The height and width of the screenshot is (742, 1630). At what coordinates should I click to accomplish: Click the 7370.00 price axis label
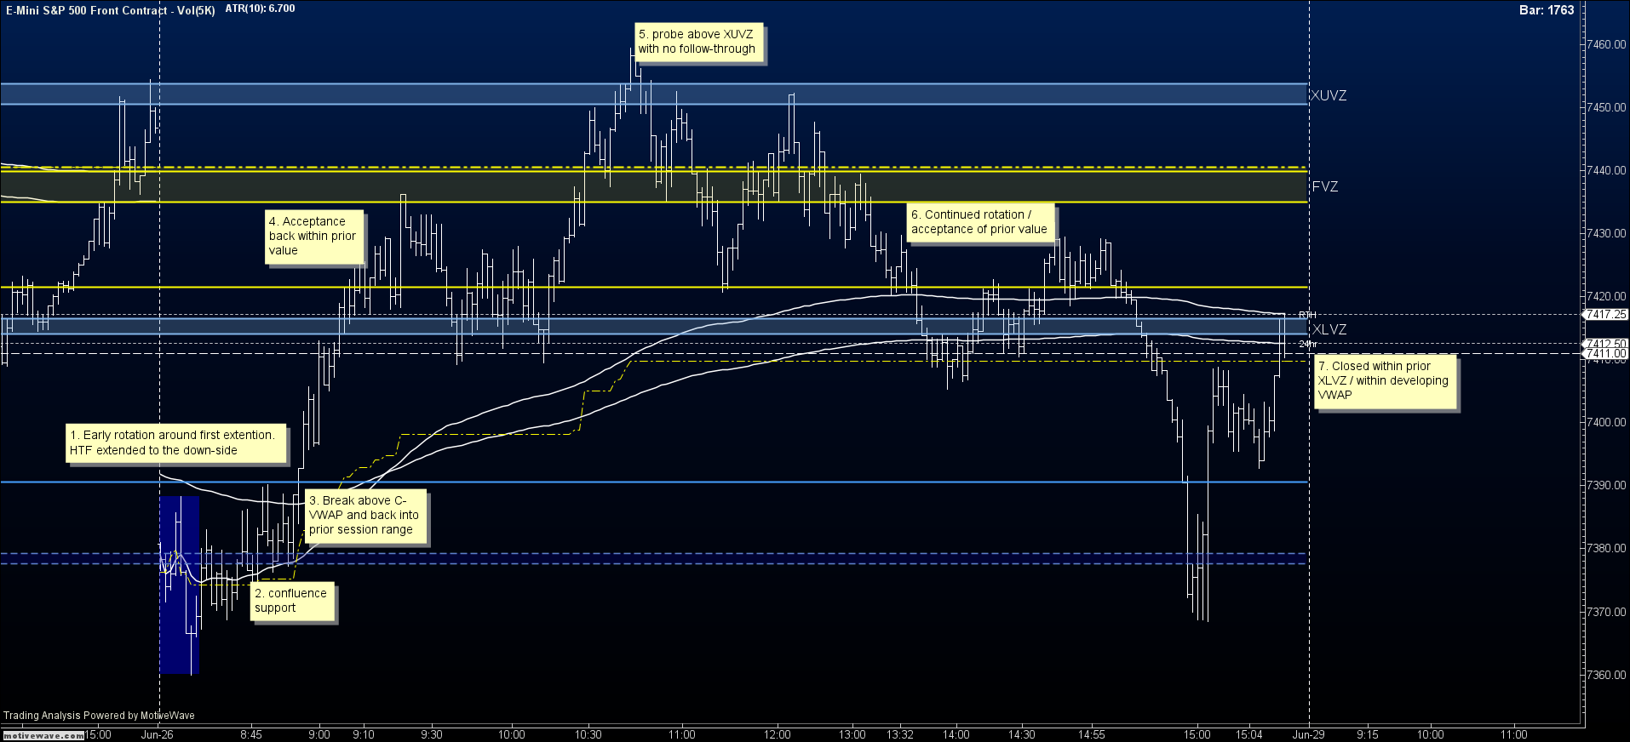coord(1607,612)
